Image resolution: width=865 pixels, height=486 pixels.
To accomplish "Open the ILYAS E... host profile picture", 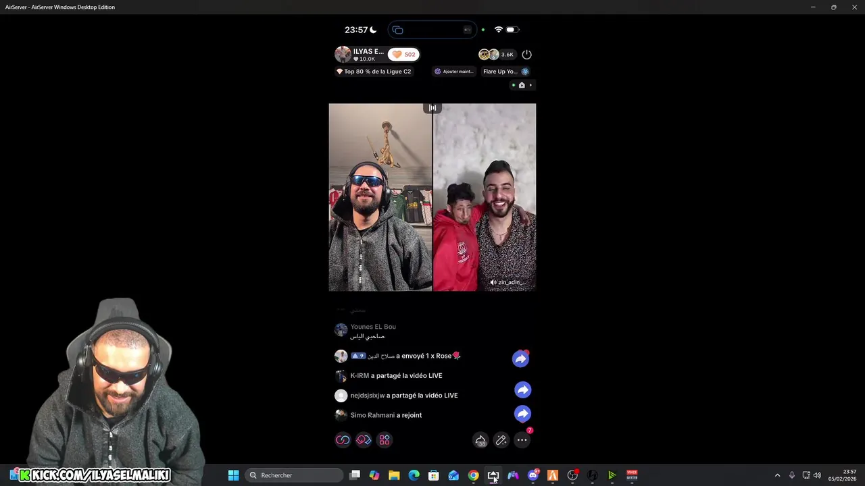I will pos(343,55).
